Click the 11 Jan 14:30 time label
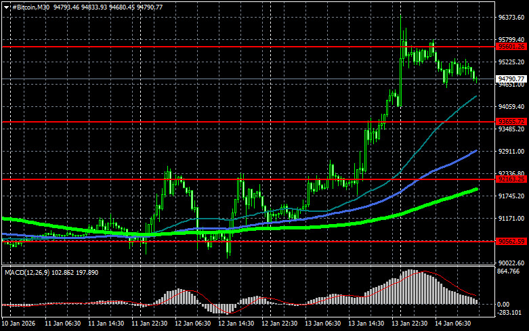 point(107,324)
